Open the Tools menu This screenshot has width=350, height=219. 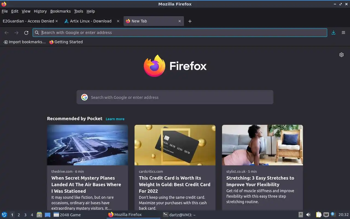point(78,11)
